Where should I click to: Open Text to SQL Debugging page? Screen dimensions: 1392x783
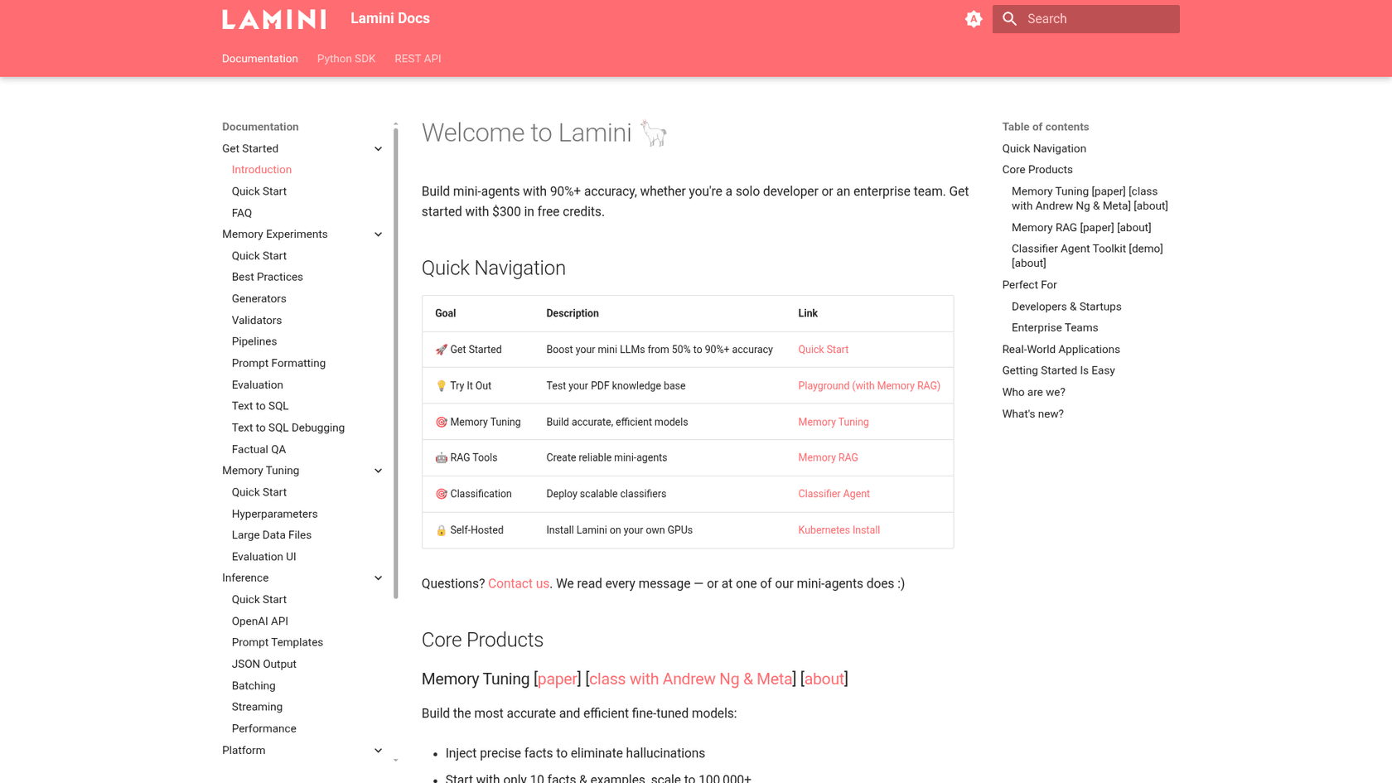tap(288, 428)
